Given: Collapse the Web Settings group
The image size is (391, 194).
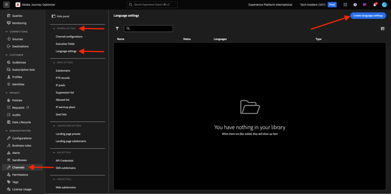Looking at the screenshot, I should (54, 179).
